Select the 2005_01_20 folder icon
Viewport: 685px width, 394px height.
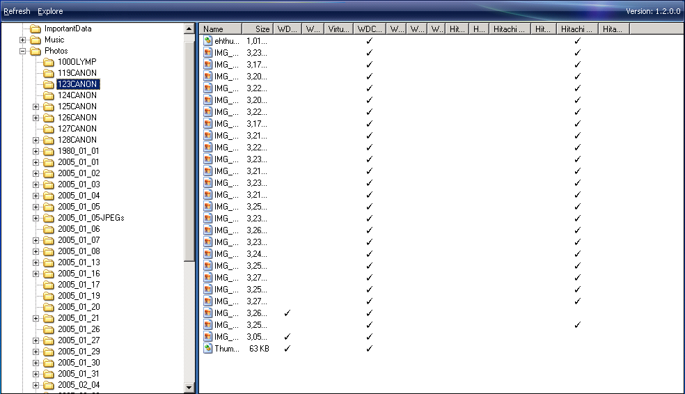49,307
